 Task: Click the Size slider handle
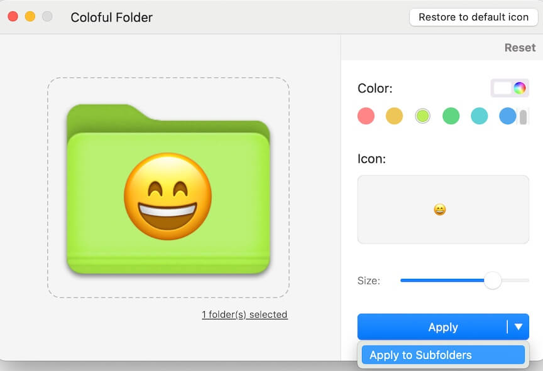pyautogui.click(x=493, y=281)
